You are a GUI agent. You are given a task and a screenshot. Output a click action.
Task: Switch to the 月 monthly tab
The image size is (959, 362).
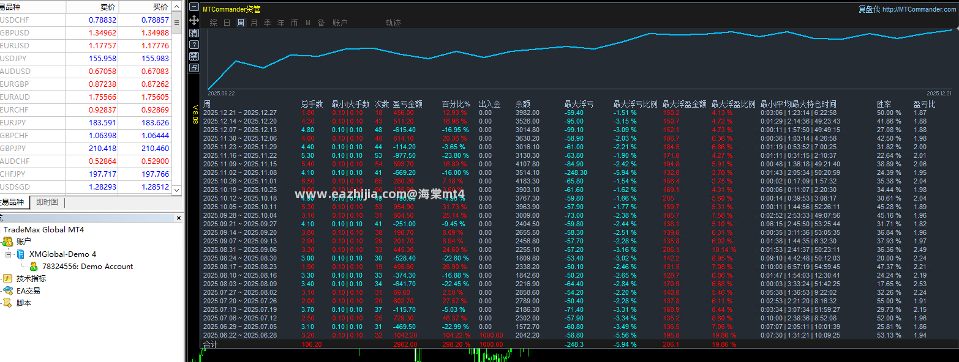point(254,23)
